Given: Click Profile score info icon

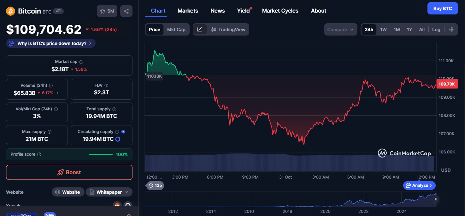Looking at the screenshot, I should click(x=39, y=154).
